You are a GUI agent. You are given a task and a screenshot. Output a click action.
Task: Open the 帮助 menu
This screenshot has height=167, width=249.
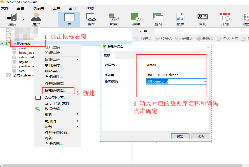point(90,8)
